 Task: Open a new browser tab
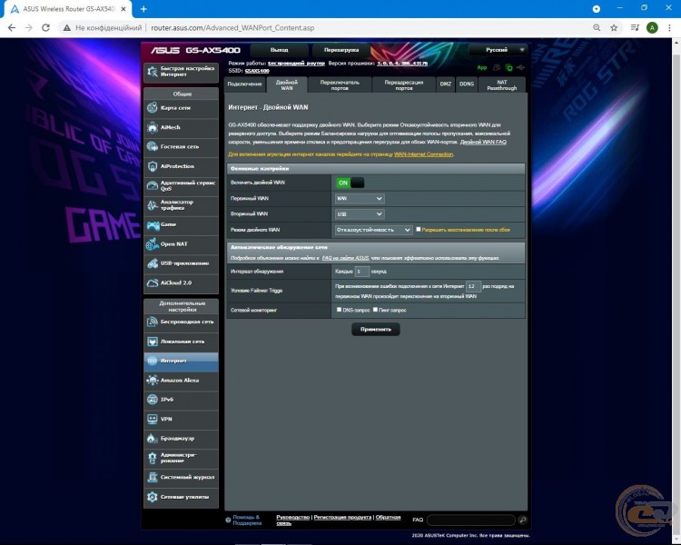coord(143,9)
